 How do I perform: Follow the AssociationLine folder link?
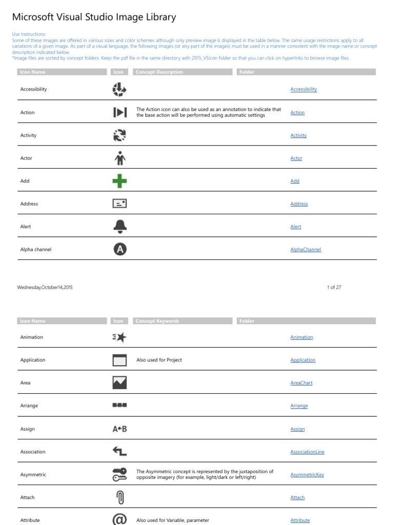coord(307,452)
